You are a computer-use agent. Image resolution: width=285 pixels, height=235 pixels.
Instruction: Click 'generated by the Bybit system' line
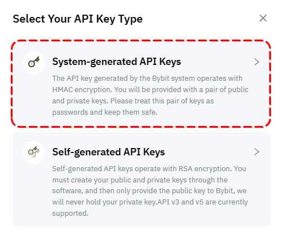(x=144, y=79)
